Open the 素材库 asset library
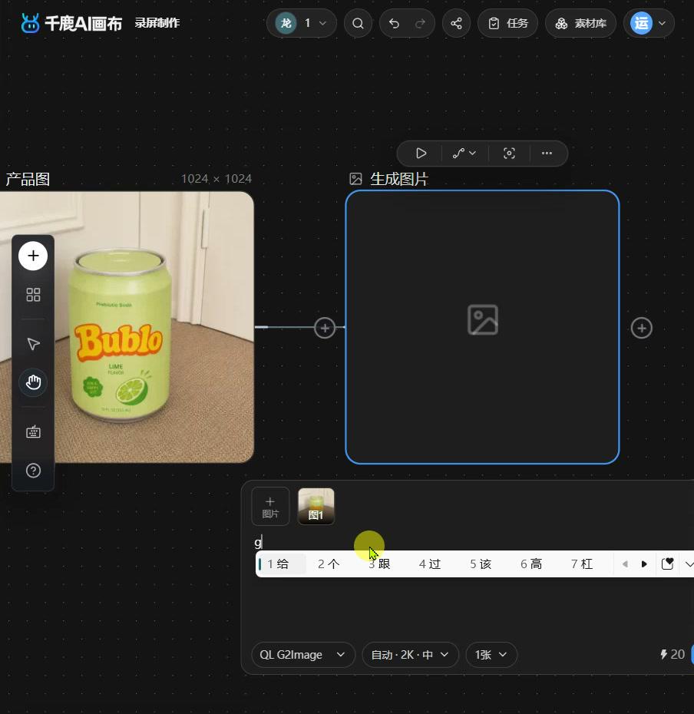Image resolution: width=694 pixels, height=714 pixels. pos(580,23)
